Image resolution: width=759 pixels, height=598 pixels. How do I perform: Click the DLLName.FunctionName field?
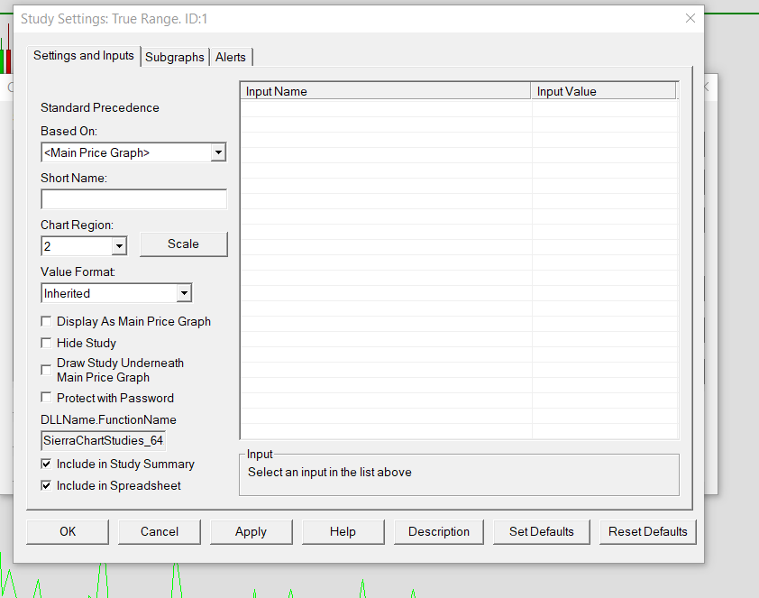(x=104, y=440)
